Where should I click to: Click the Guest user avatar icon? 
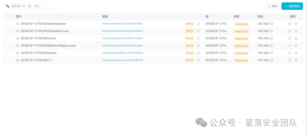coord(17,38)
